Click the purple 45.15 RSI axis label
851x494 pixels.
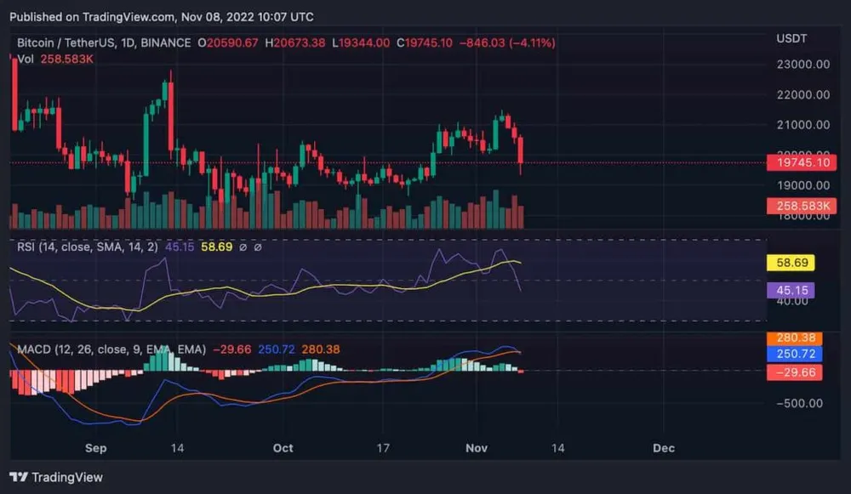pos(791,291)
